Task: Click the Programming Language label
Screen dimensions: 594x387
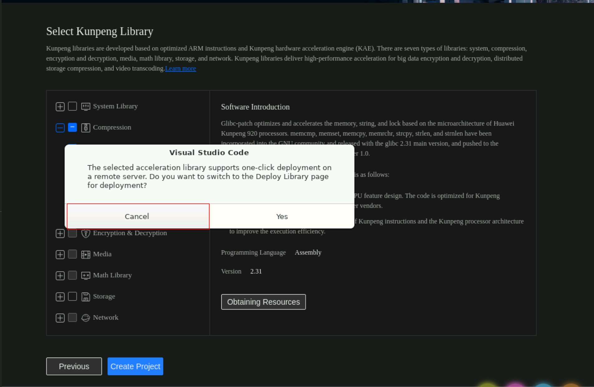Action: click(253, 252)
